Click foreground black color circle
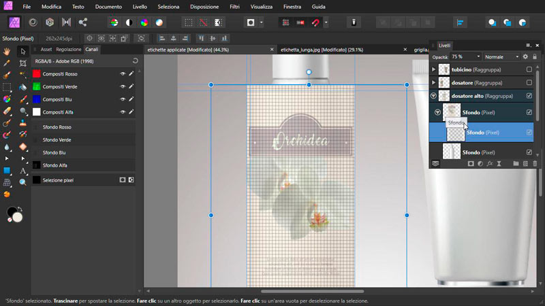The width and height of the screenshot is (545, 306). [x=12, y=211]
